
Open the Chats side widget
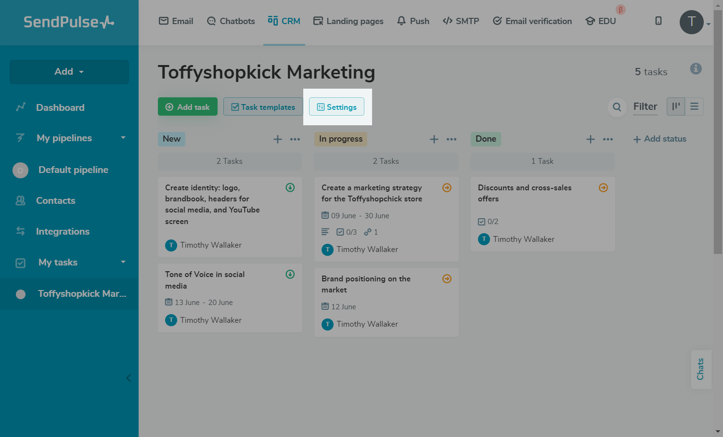[x=700, y=369]
